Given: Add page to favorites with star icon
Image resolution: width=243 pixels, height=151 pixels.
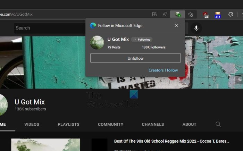Looking at the screenshot, I should pyautogui.click(x=191, y=15).
